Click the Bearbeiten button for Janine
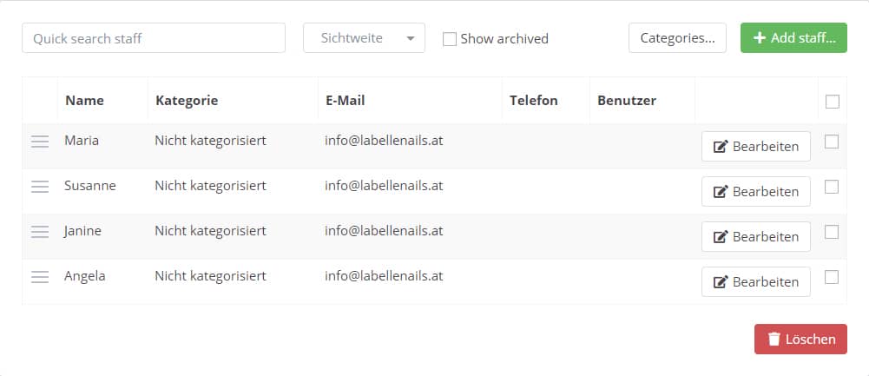 [756, 237]
